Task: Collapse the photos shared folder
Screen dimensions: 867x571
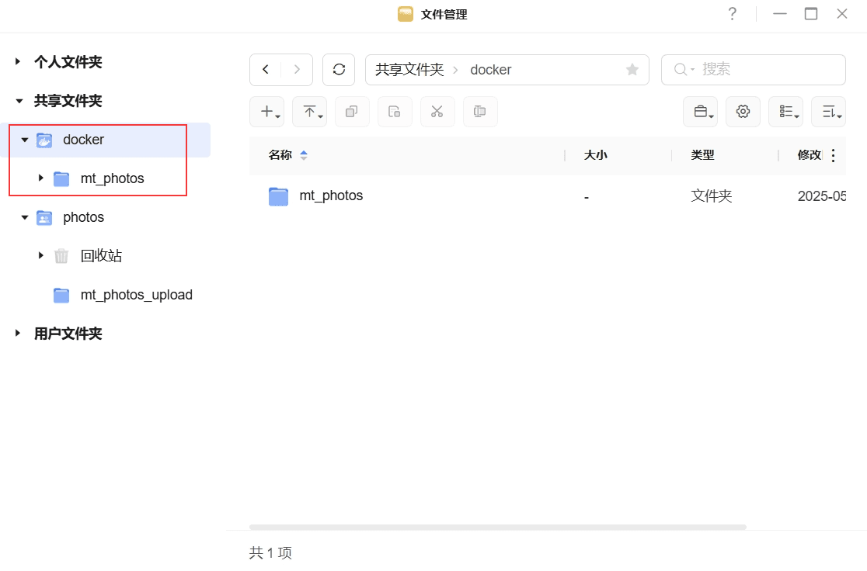Action: pyautogui.click(x=25, y=217)
